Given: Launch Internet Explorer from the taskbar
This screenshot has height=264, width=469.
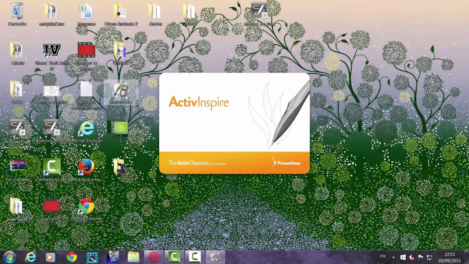Looking at the screenshot, I should (x=30, y=257).
